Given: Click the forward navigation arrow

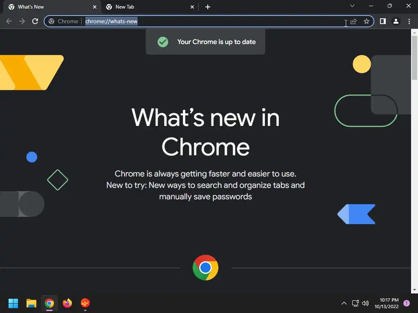Looking at the screenshot, I should coord(22,21).
